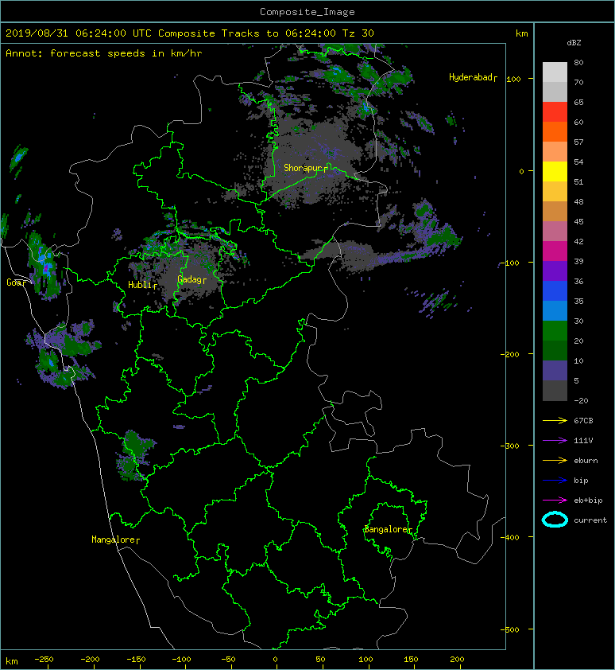
Task: Click the Mangalore city label
Action: tap(114, 540)
